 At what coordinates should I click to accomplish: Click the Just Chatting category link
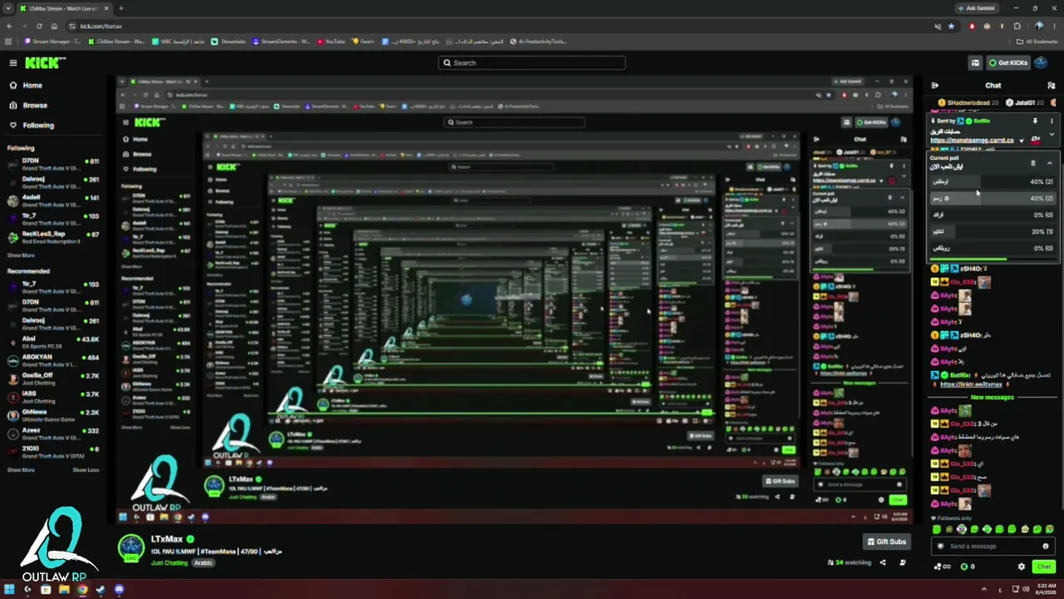pyautogui.click(x=170, y=563)
